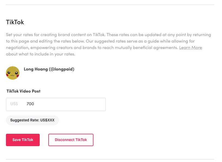Viewport: 222px width, 162px height.
Task: Open the Learn More link
Action: [190, 48]
